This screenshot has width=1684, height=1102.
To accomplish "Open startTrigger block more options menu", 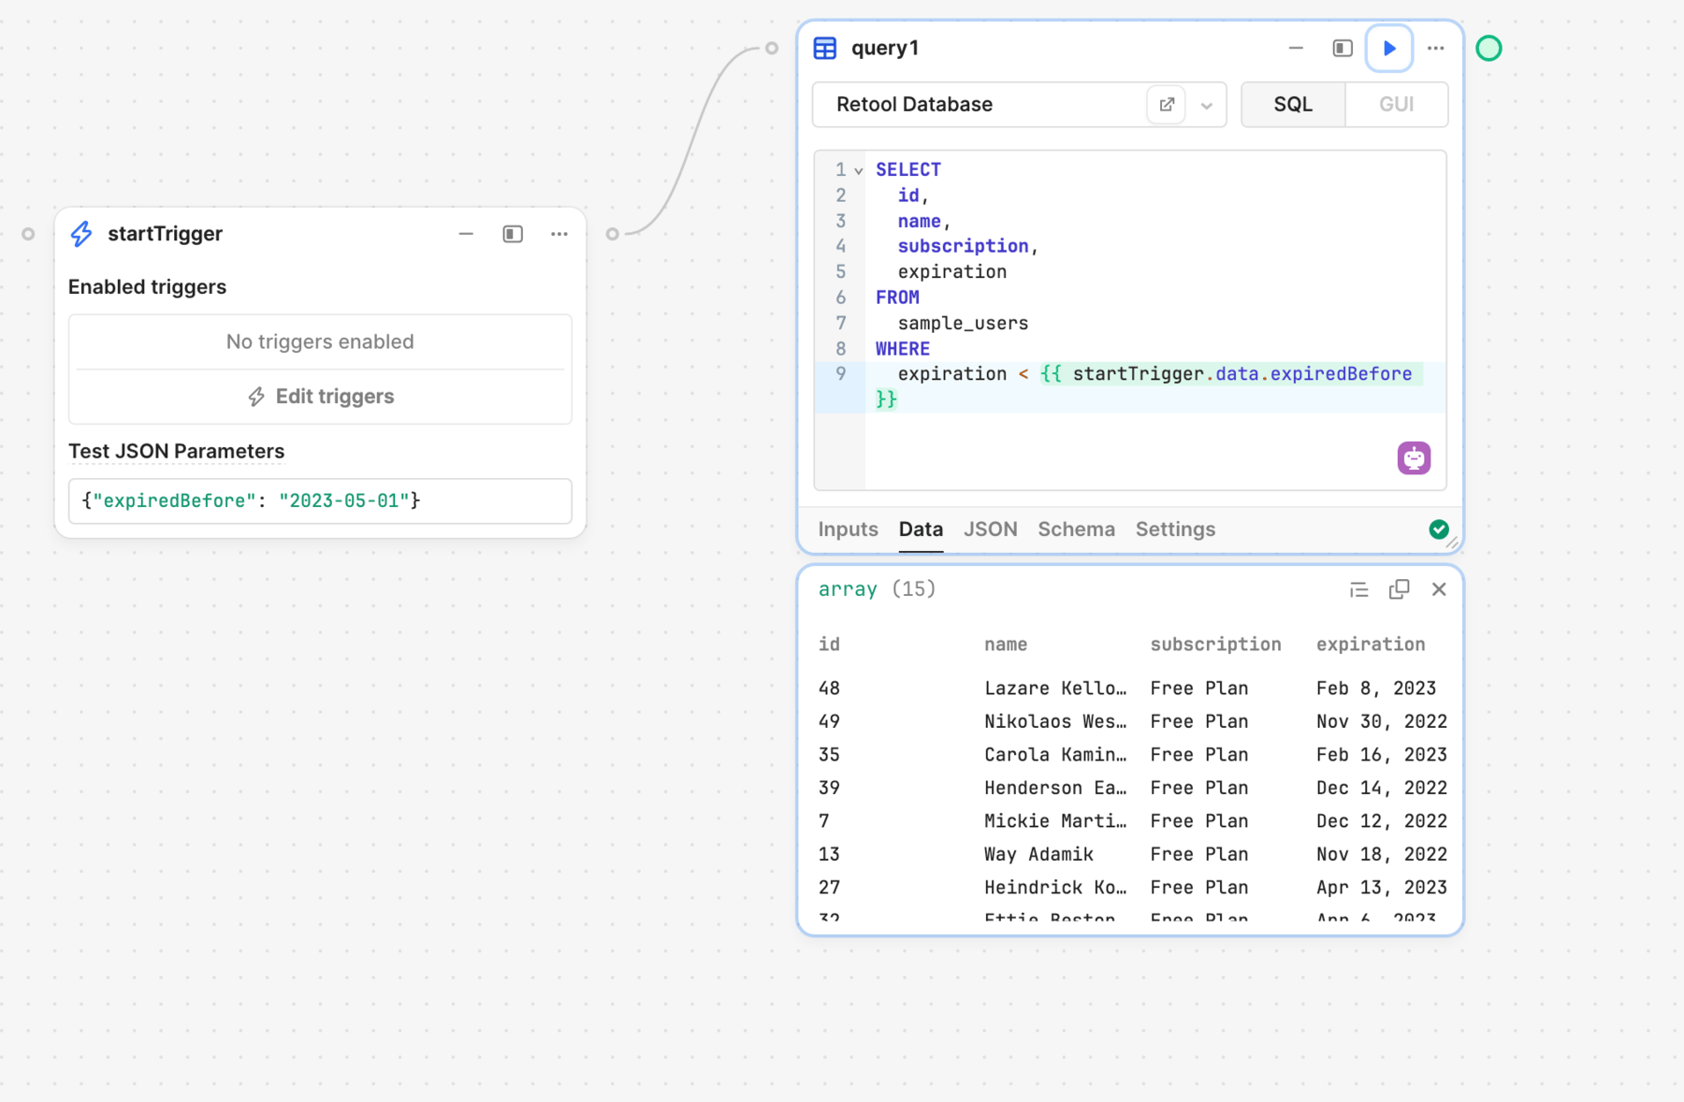I will (x=559, y=234).
